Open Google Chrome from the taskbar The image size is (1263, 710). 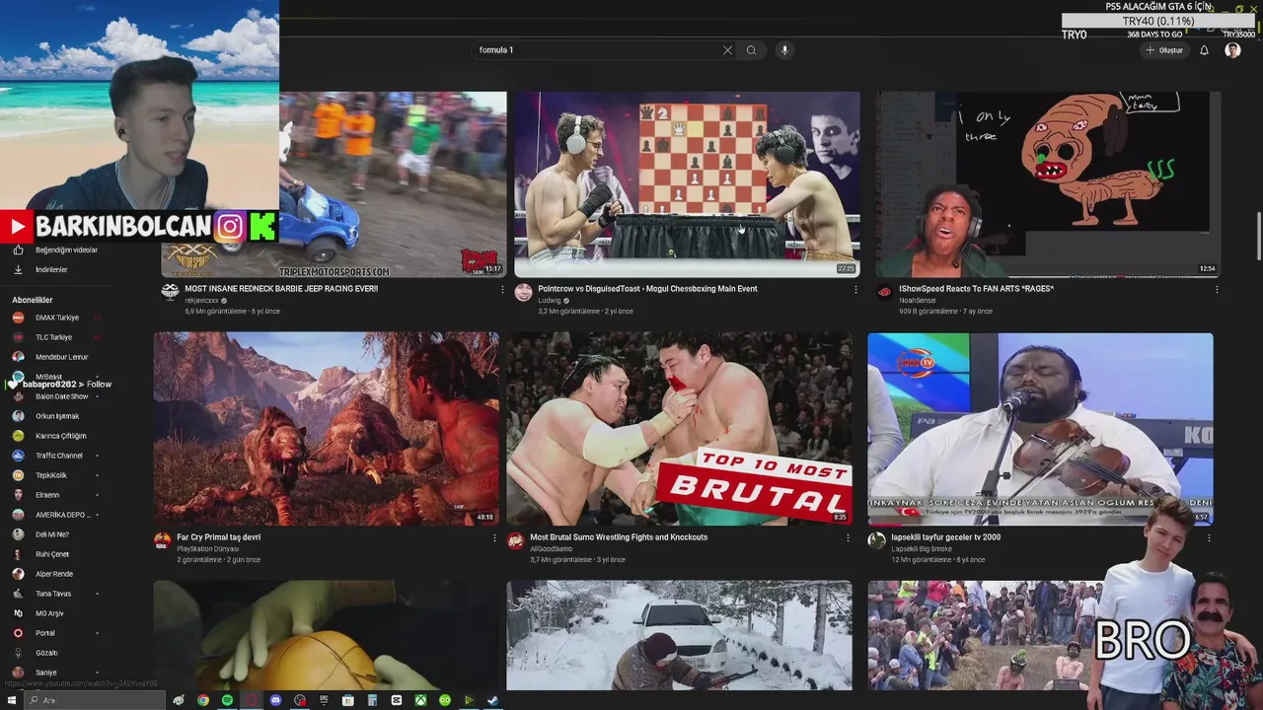click(203, 700)
